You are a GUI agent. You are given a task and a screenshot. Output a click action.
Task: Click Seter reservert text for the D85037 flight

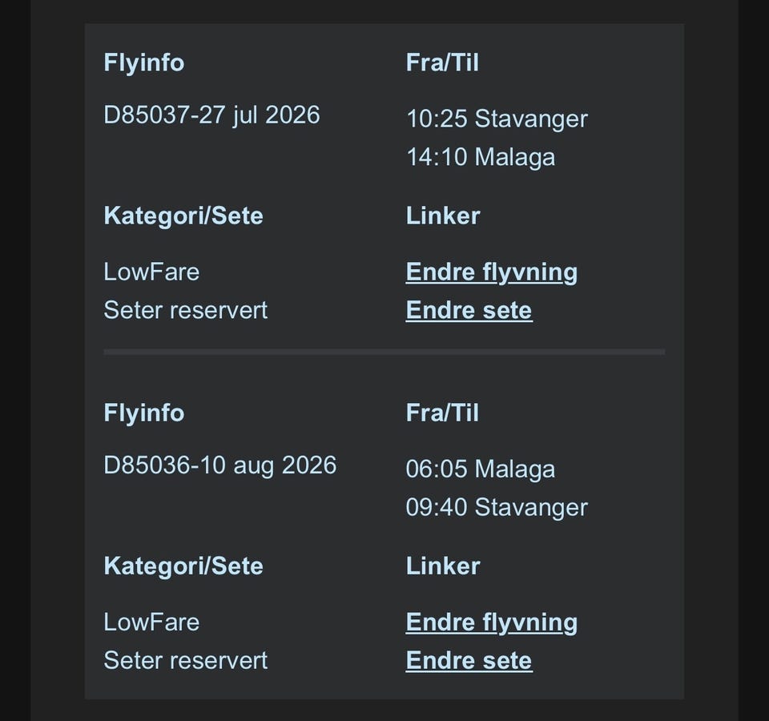tap(185, 311)
